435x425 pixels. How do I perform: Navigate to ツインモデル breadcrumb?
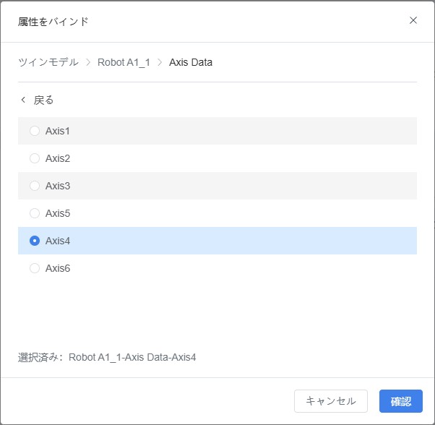click(48, 62)
